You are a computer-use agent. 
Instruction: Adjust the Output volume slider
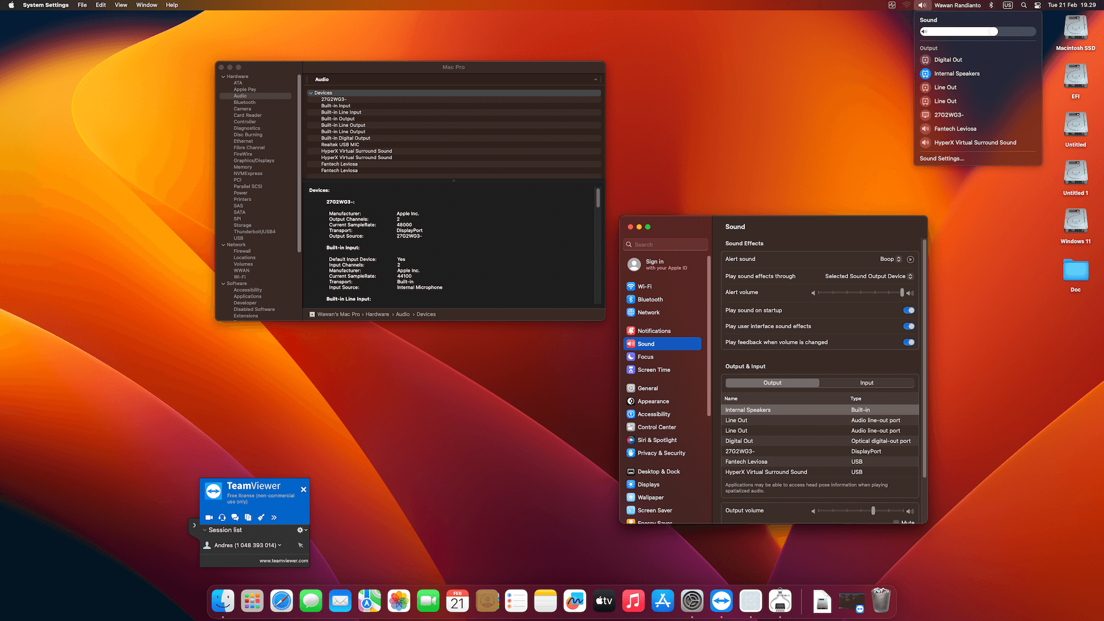[x=860, y=511]
